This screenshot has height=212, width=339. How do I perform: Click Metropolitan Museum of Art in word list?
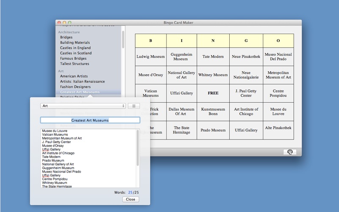click(x=62, y=138)
